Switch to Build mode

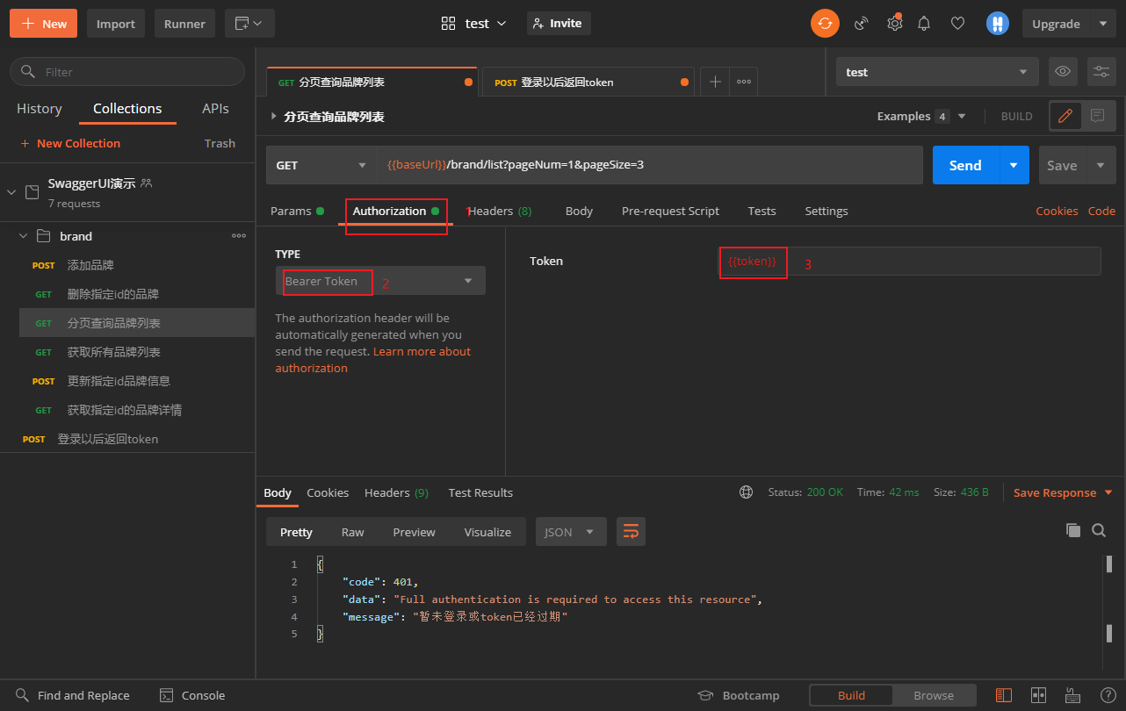coord(851,695)
